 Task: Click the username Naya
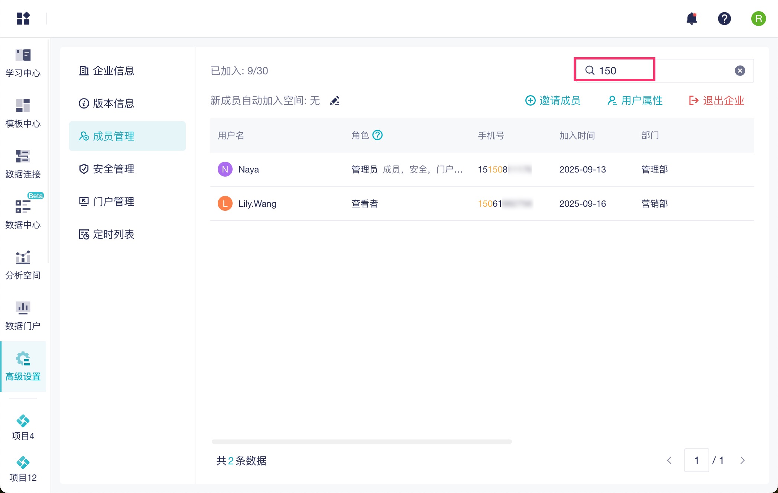(249, 170)
